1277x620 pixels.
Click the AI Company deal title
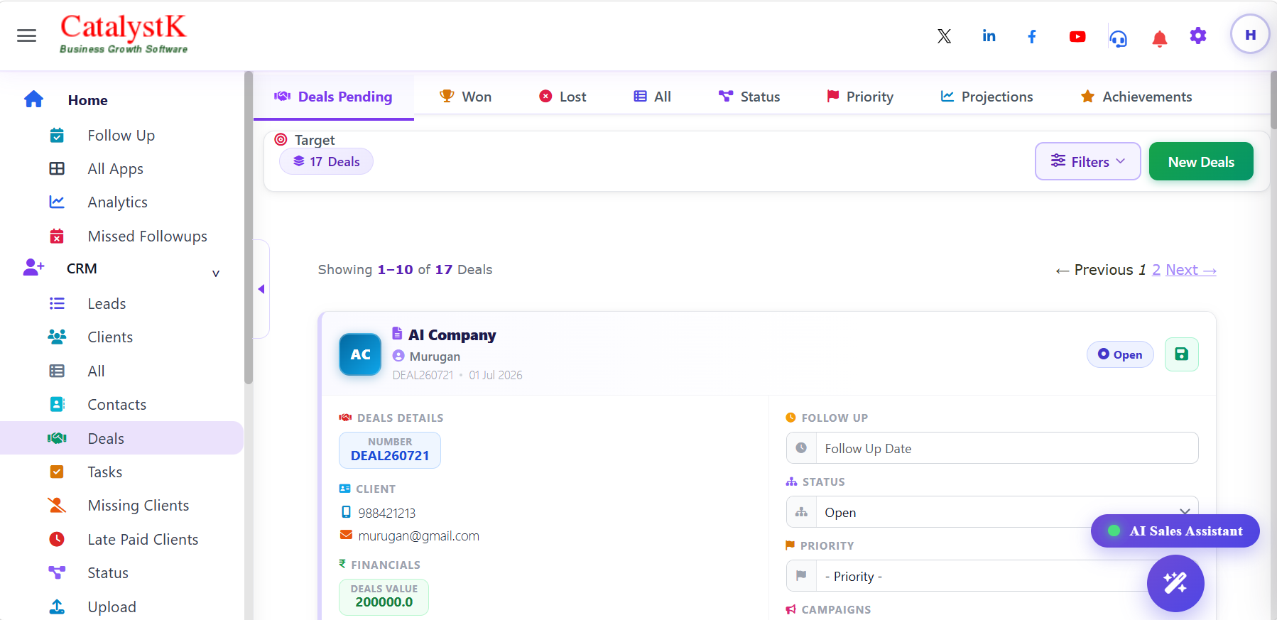[x=452, y=335]
